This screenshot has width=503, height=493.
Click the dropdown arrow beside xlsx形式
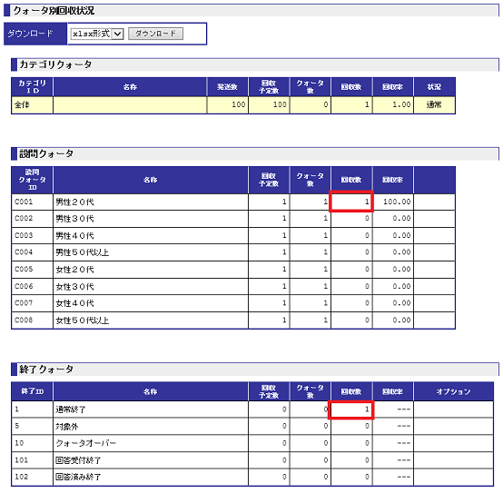(117, 34)
